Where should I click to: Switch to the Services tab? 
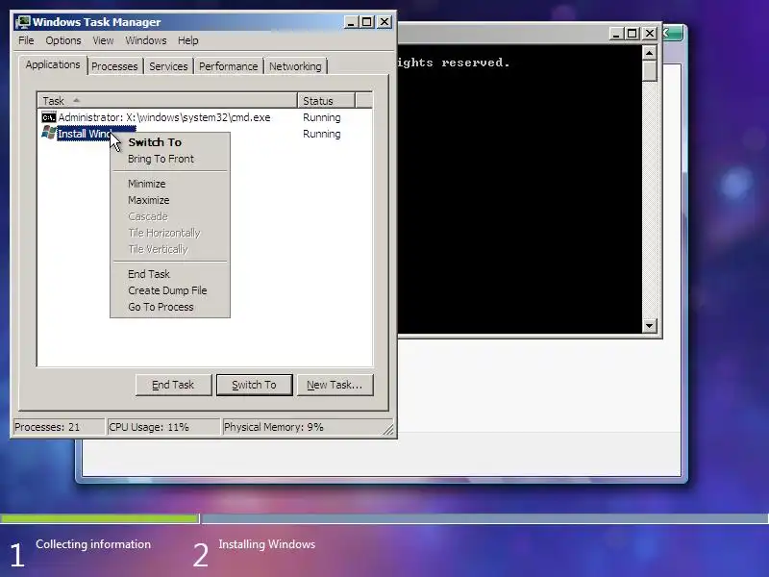[x=168, y=66]
